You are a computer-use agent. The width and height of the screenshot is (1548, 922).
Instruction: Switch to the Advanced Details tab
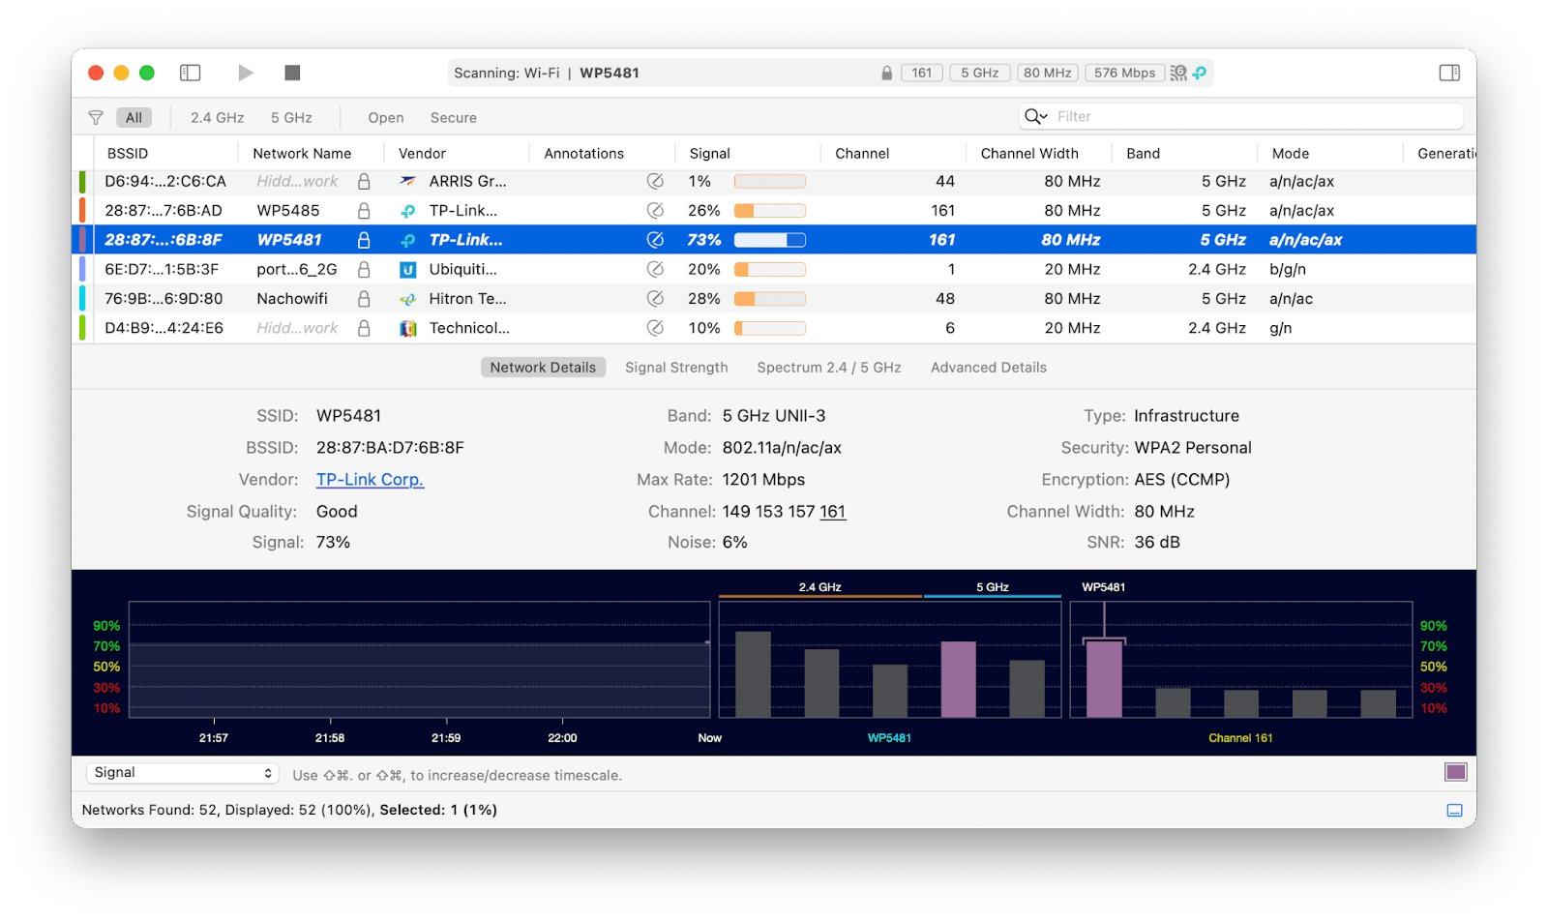(989, 368)
